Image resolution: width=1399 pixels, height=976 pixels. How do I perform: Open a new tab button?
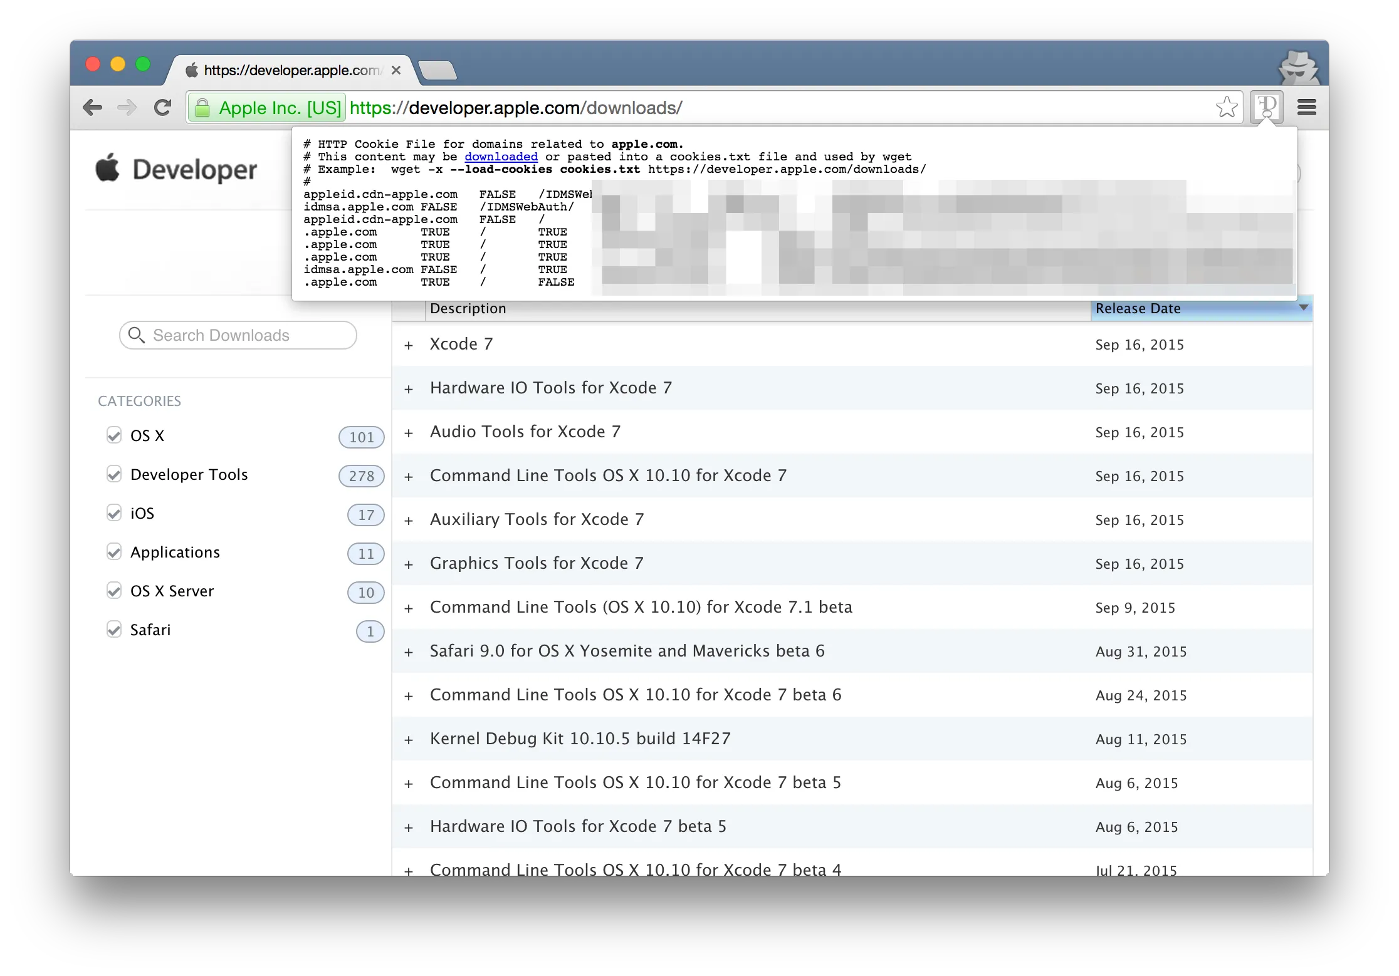click(438, 71)
